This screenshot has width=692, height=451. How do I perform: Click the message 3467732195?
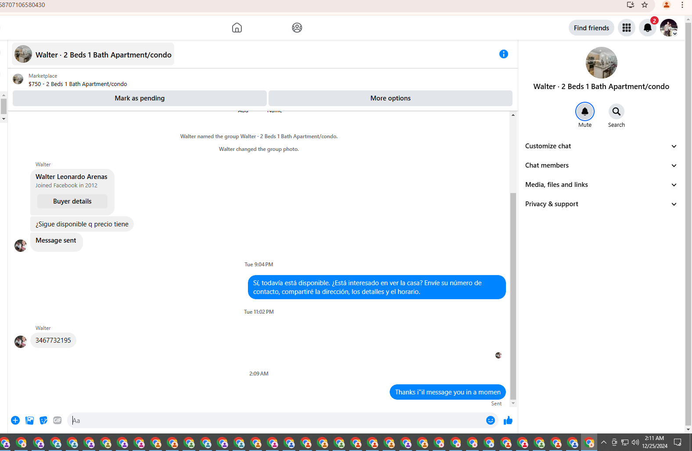click(x=53, y=340)
